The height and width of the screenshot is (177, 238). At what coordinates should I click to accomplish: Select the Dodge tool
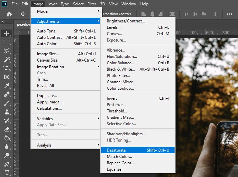click(7, 155)
